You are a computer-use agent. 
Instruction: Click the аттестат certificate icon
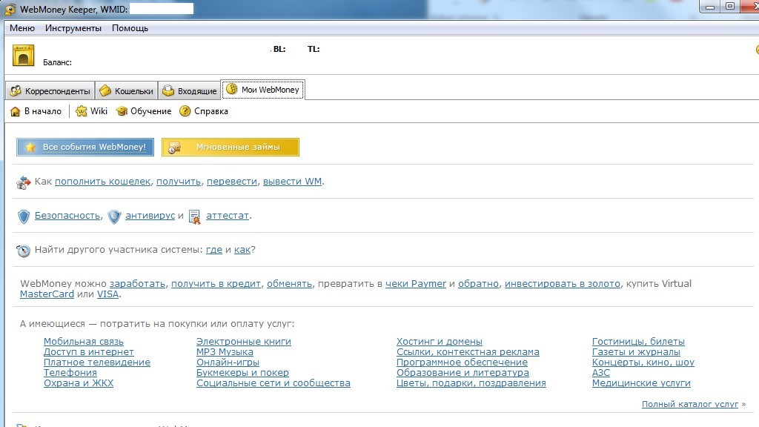coord(195,216)
